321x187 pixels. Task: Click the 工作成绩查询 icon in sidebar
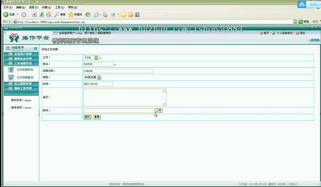point(11,78)
